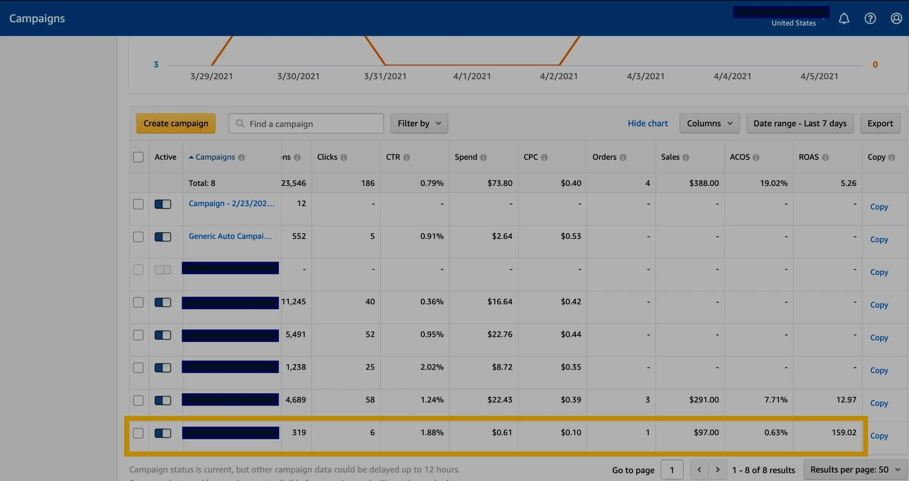The height and width of the screenshot is (481, 909).
Task: Click the info icon beside Spend header
Action: [x=483, y=157]
